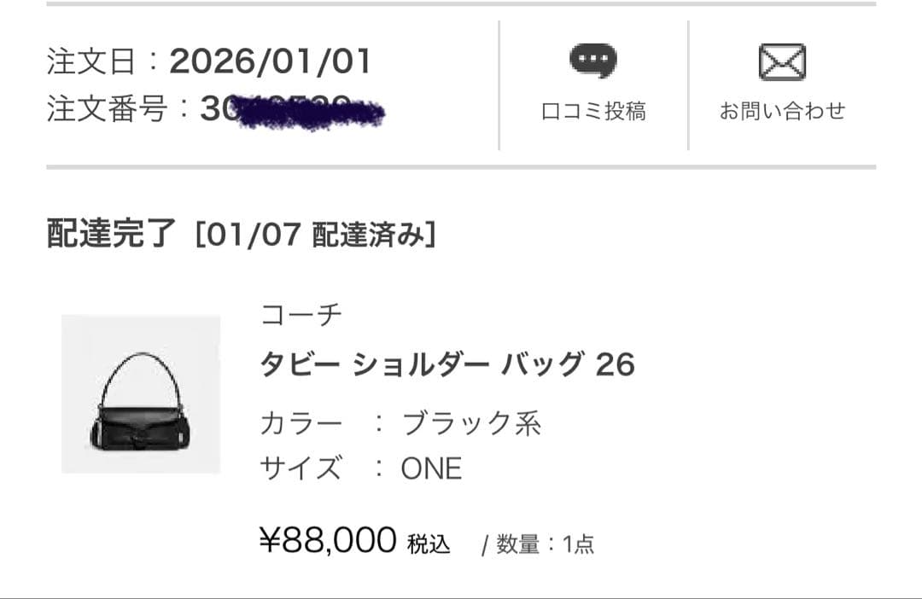
Task: Open お問い合わせ contact form
Action: (x=783, y=110)
